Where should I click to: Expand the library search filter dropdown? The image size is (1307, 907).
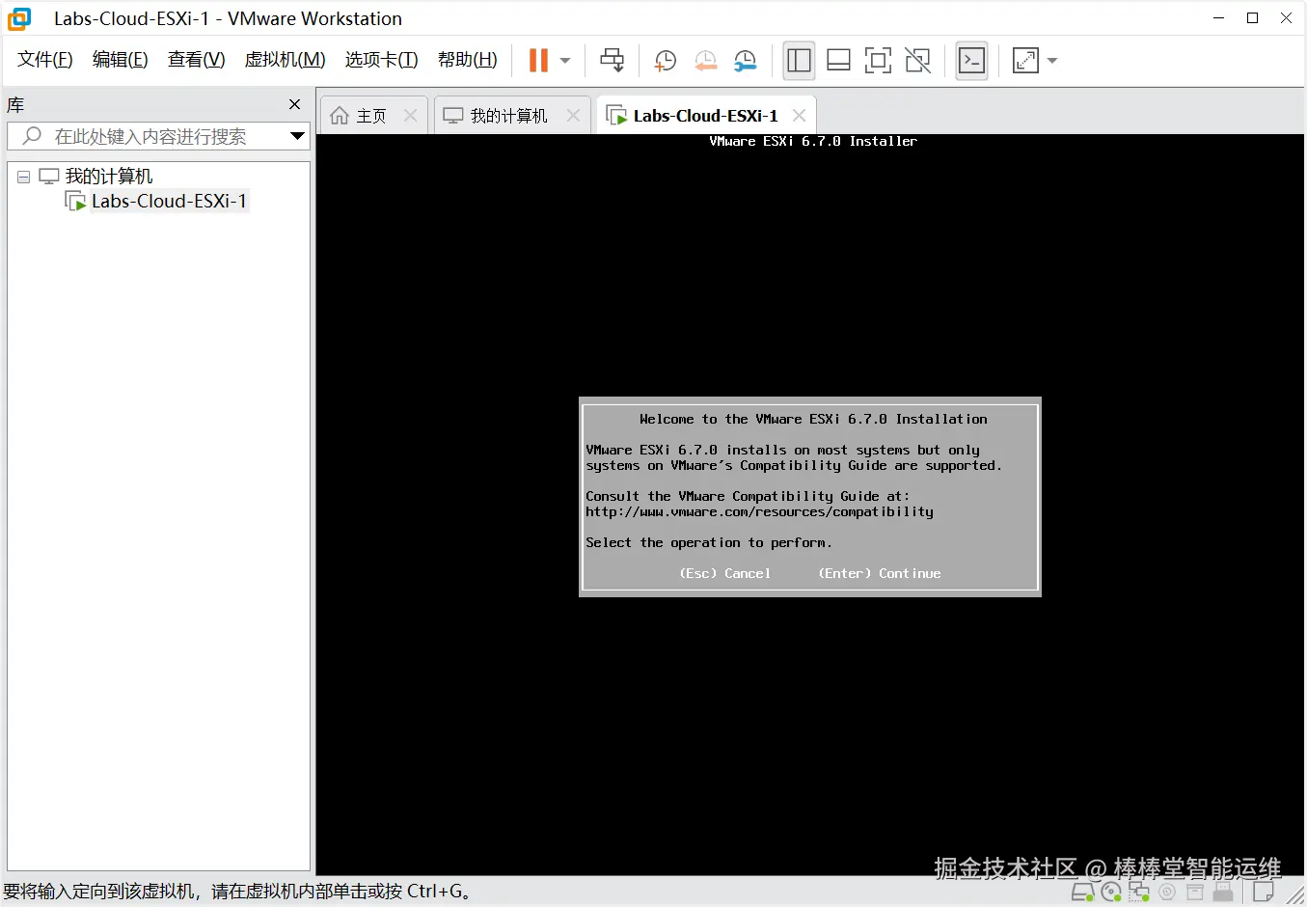tap(298, 136)
